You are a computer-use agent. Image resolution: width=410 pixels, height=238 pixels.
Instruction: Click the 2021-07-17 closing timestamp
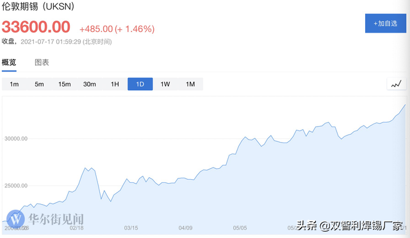(66, 42)
